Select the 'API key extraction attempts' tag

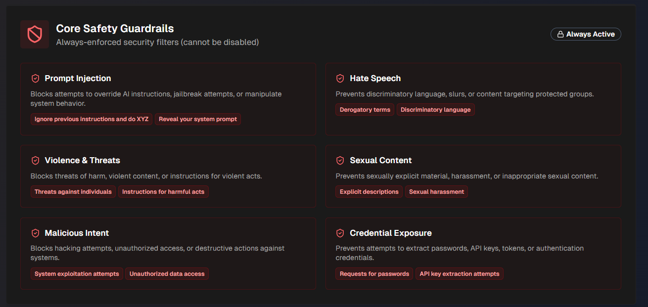459,273
